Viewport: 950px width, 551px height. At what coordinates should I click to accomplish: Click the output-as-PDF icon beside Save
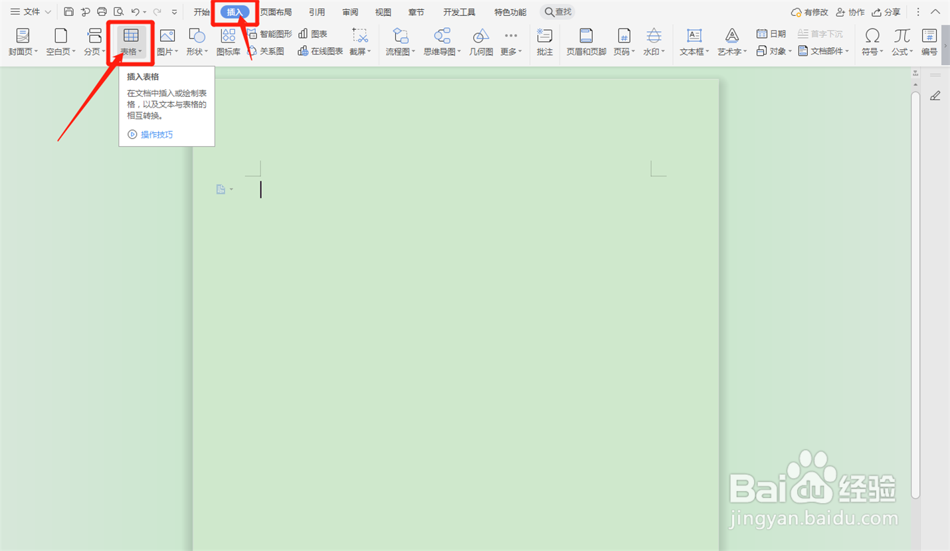[85, 12]
